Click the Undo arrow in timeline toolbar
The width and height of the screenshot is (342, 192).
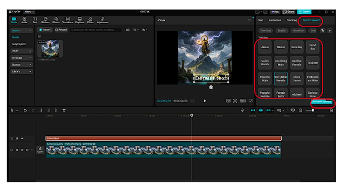[x=25, y=110]
